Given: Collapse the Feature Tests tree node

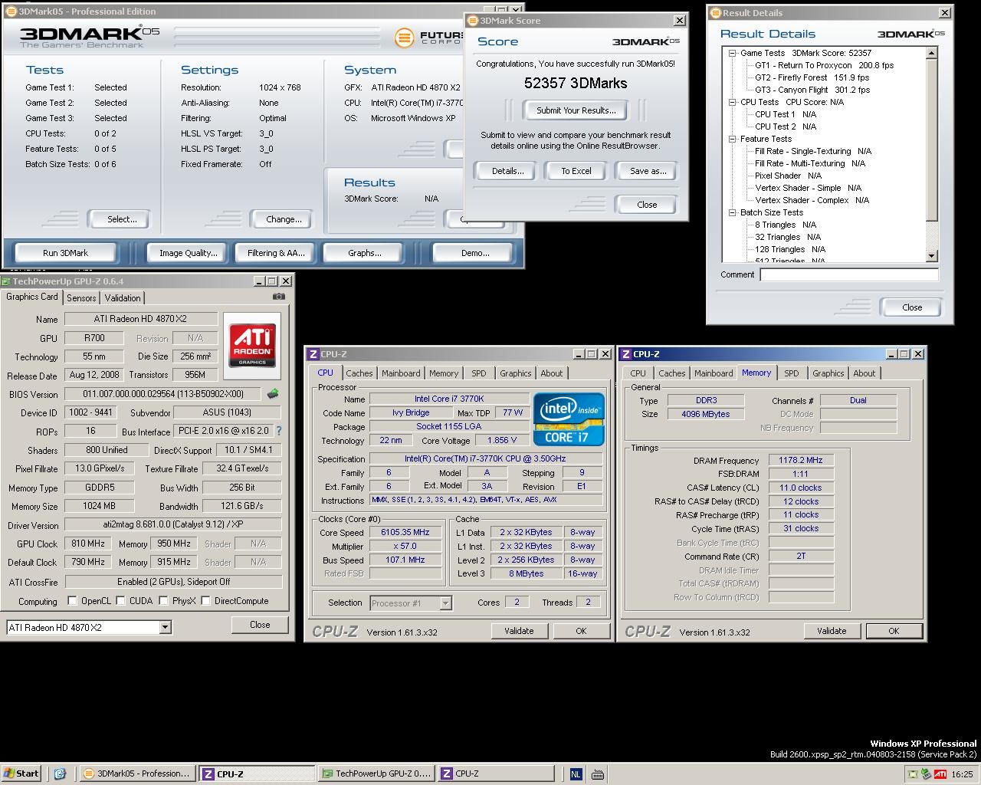Looking at the screenshot, I should (x=733, y=139).
